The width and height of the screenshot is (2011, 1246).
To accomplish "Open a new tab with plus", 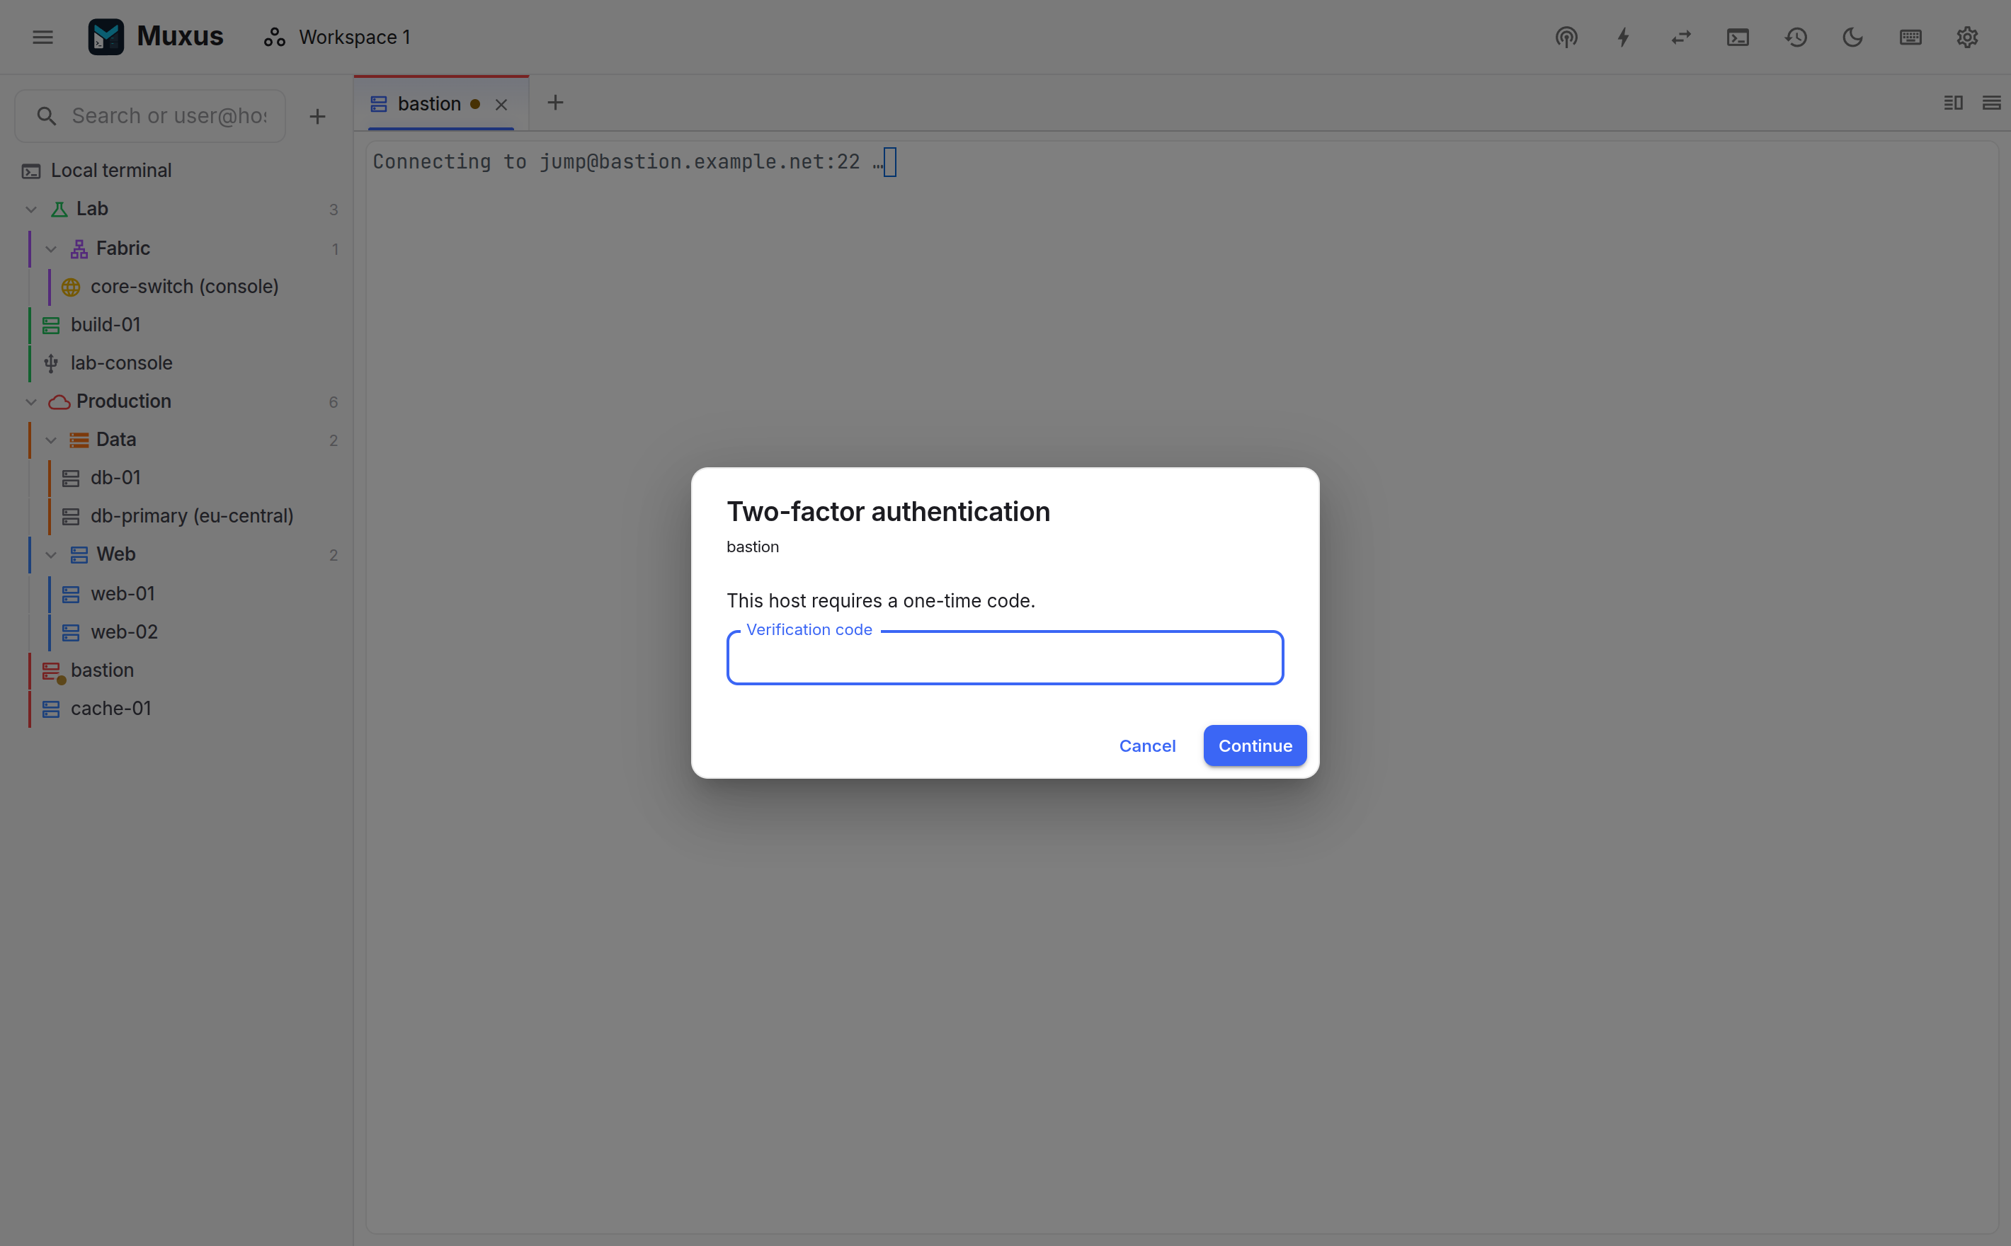I will [x=555, y=102].
